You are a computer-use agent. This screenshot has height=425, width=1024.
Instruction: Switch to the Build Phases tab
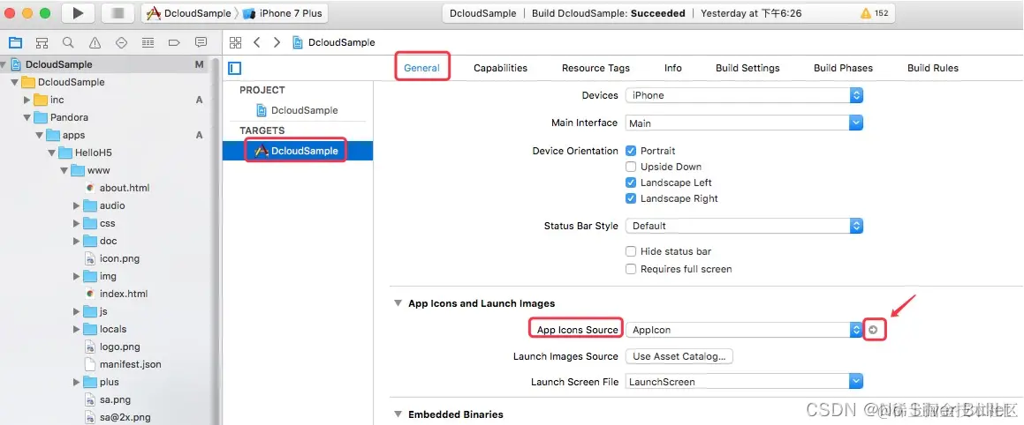[843, 68]
